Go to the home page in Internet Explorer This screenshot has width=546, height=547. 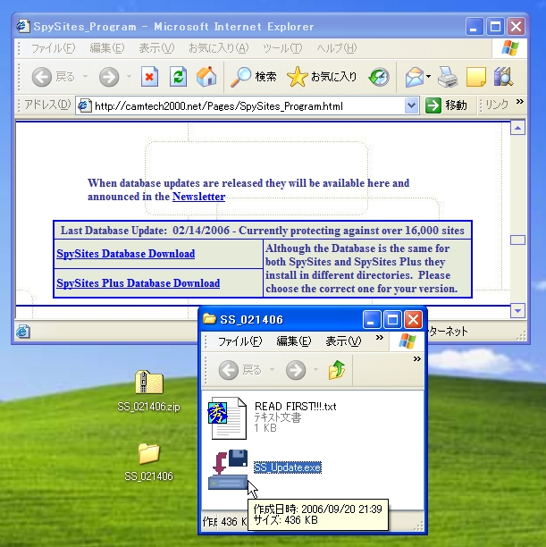[206, 77]
